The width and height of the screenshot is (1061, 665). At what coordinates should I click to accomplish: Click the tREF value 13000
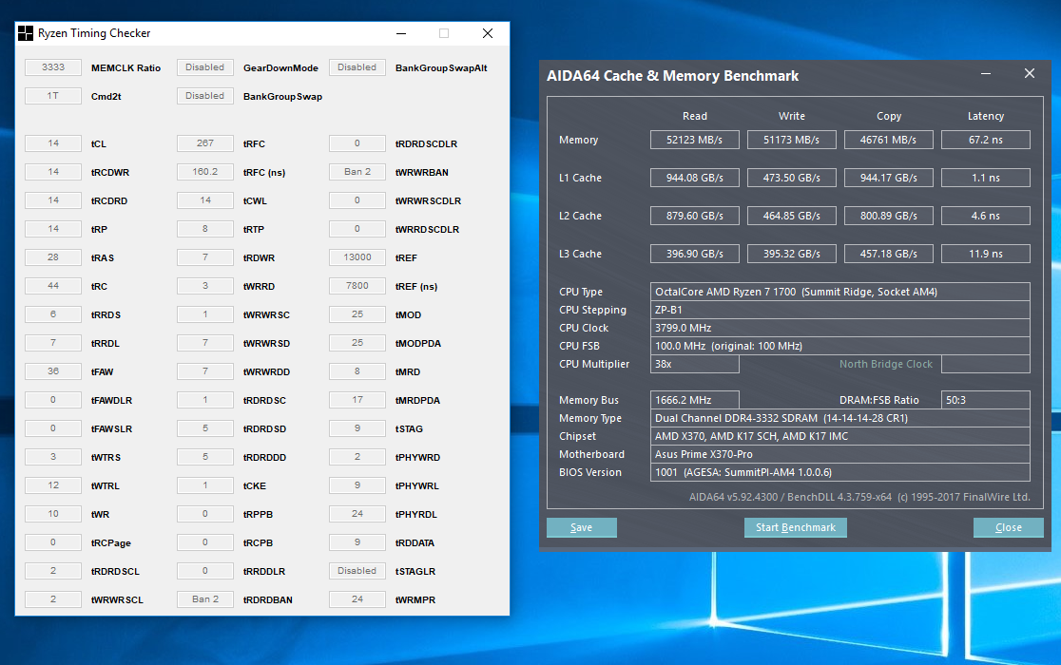pyautogui.click(x=357, y=257)
